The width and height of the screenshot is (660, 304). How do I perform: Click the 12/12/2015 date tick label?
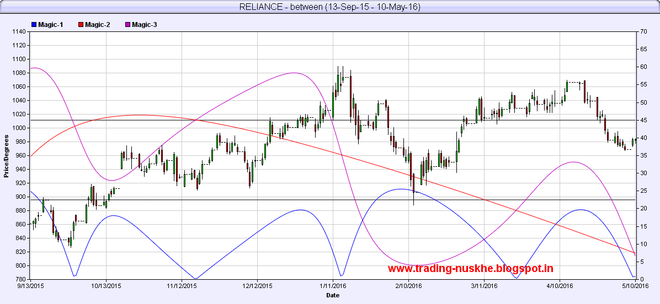point(257,286)
